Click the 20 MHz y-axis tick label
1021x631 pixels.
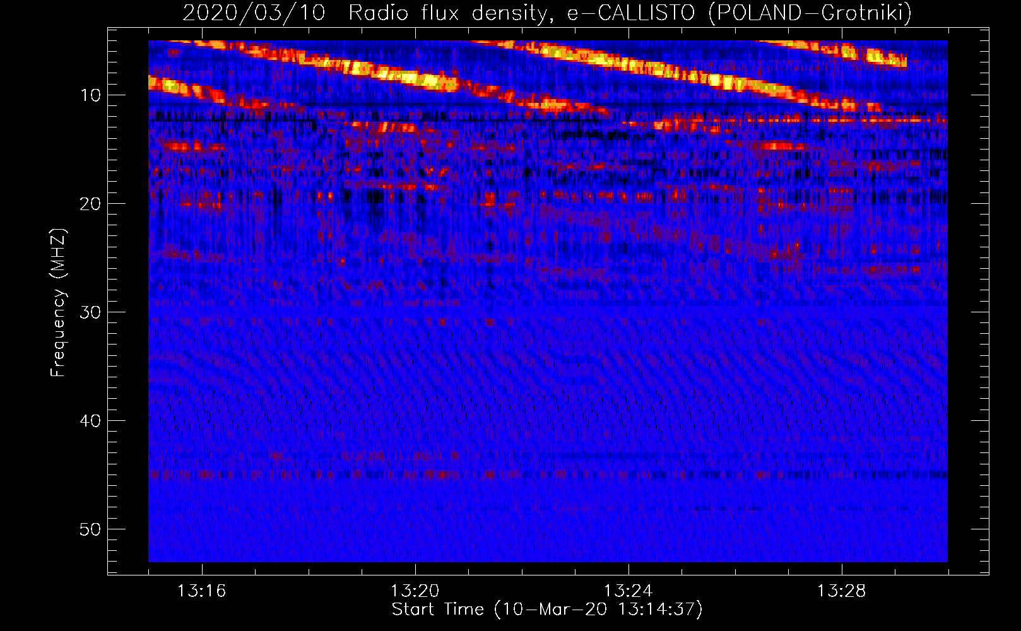(x=90, y=204)
